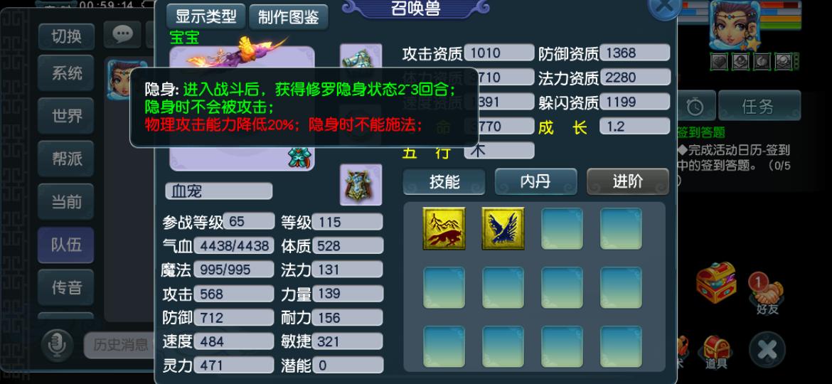Select the 队伍 team chat channel

(66, 245)
